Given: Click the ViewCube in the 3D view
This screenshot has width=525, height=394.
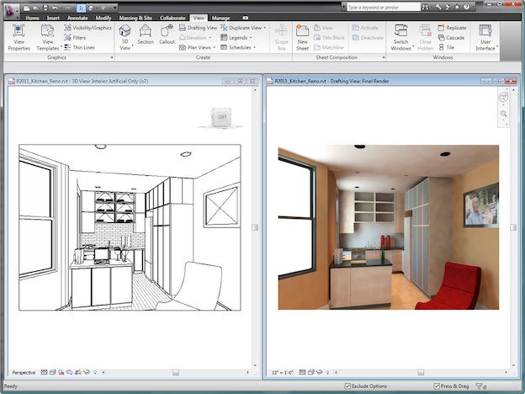Looking at the screenshot, I should (222, 117).
